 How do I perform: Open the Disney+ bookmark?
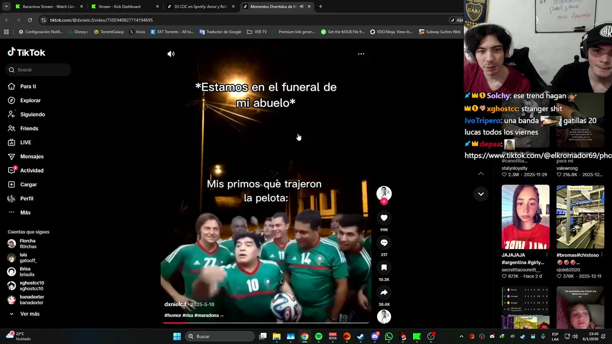click(x=78, y=32)
